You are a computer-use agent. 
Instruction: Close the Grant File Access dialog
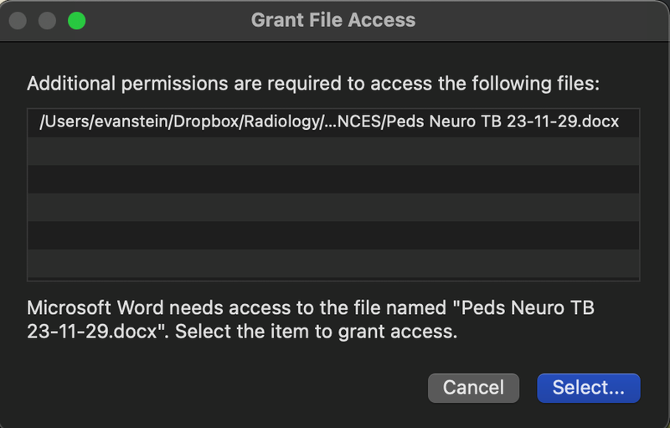point(18,20)
